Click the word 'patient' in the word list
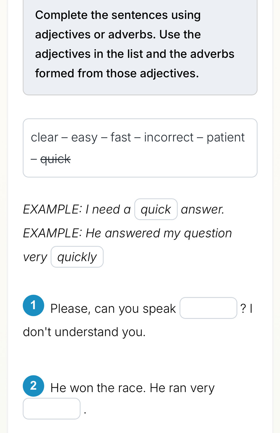 tap(225, 137)
